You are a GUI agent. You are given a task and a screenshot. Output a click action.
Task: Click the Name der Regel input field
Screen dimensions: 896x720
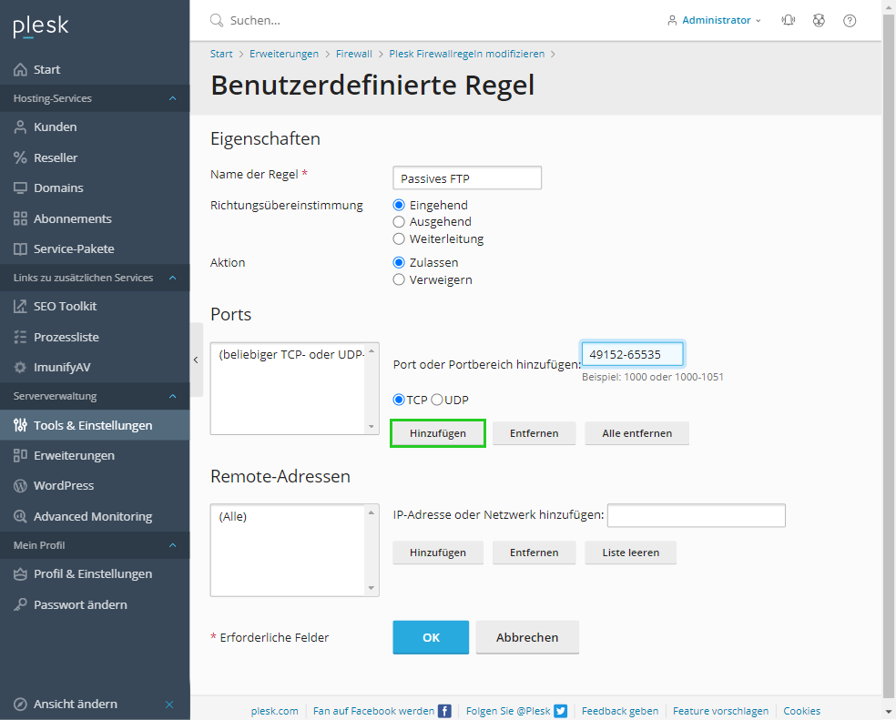pyautogui.click(x=467, y=177)
